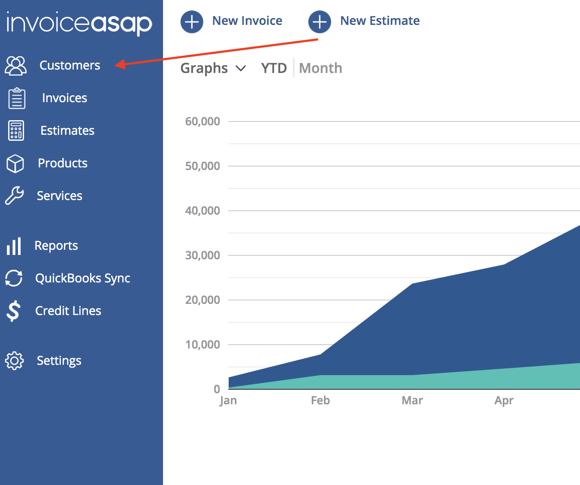Switch graph view to Month

pyautogui.click(x=320, y=68)
